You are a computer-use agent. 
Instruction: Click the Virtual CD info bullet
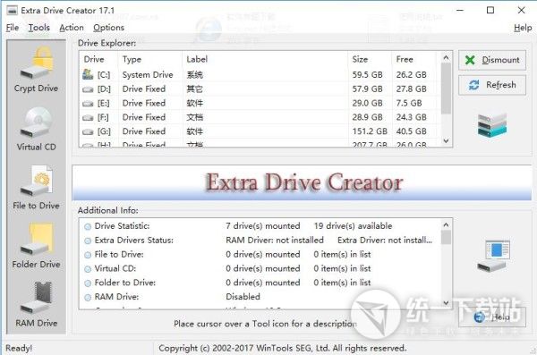[88, 269]
